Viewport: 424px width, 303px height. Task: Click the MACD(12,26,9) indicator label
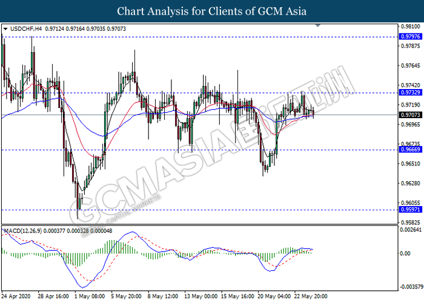pyautogui.click(x=23, y=231)
